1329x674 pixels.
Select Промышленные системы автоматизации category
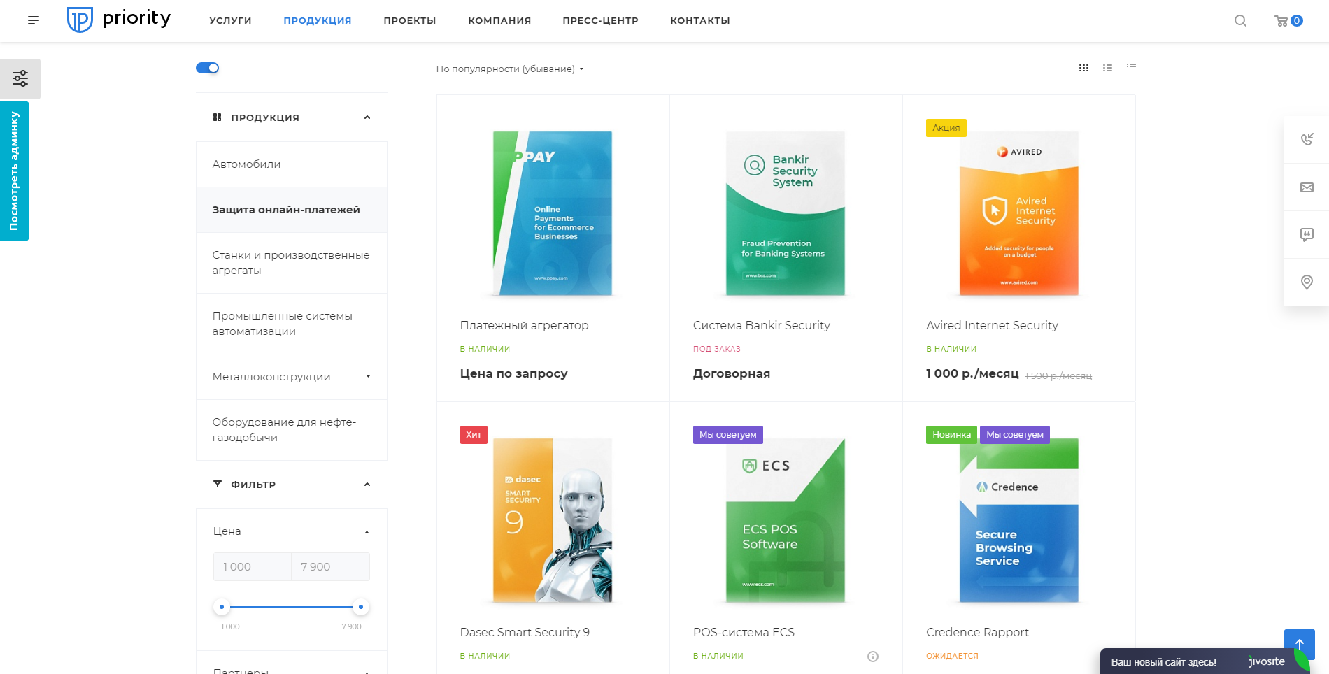292,324
